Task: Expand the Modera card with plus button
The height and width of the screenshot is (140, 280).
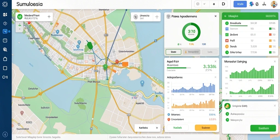Action: 49,17
